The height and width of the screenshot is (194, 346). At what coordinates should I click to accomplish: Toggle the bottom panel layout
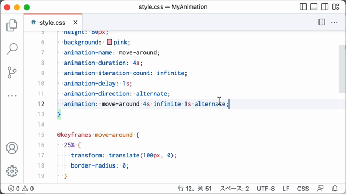[x=314, y=7]
